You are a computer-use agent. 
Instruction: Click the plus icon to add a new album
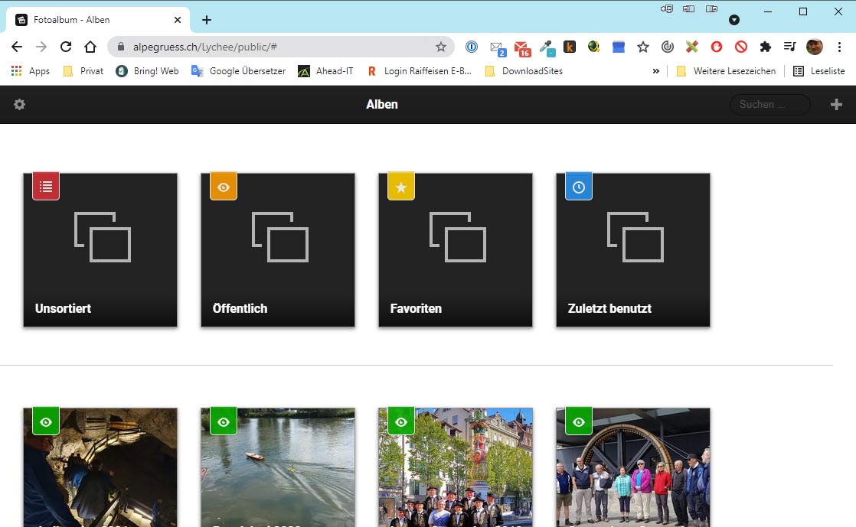point(837,104)
